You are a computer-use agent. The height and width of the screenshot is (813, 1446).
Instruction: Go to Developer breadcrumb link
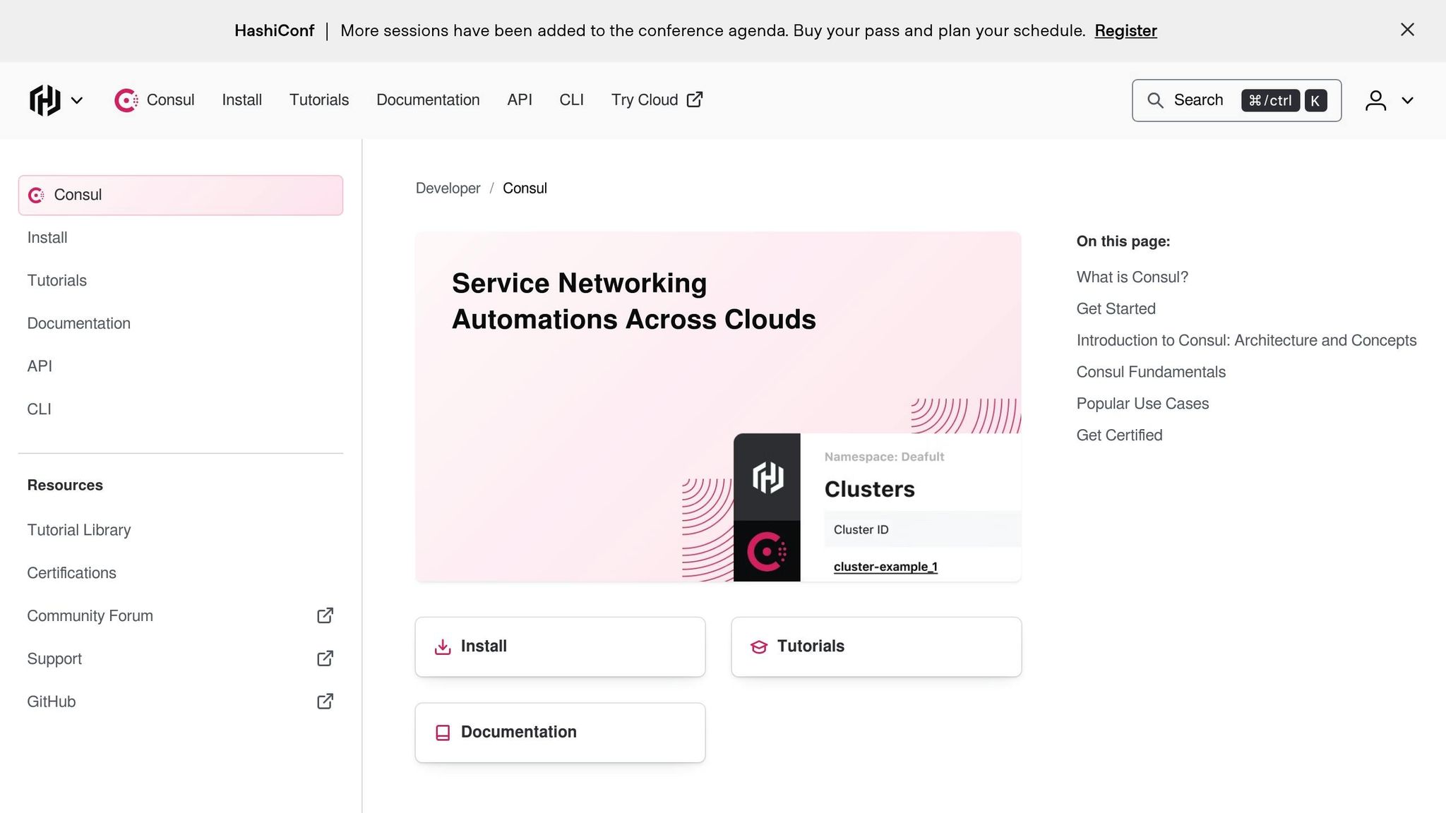pyautogui.click(x=448, y=188)
